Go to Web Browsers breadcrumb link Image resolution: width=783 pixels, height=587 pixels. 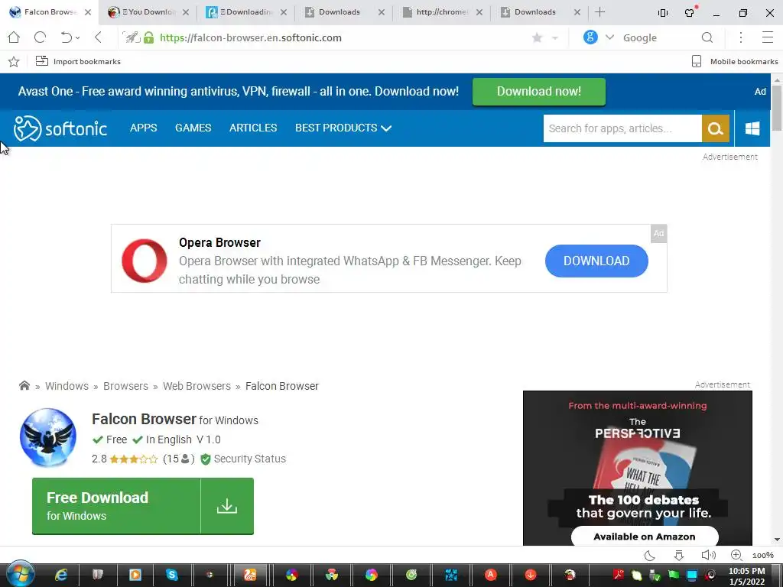pyautogui.click(x=197, y=386)
